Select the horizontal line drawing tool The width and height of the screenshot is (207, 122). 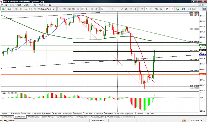click(x=117, y=9)
